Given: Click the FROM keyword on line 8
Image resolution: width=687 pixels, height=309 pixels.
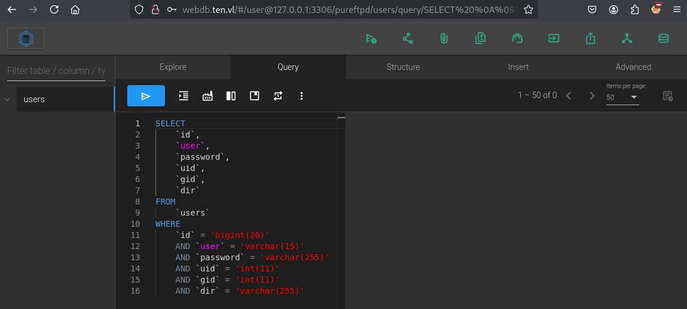Looking at the screenshot, I should (166, 201).
